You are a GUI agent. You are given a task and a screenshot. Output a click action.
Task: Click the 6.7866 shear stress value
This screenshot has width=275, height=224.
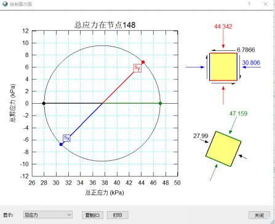(246, 50)
